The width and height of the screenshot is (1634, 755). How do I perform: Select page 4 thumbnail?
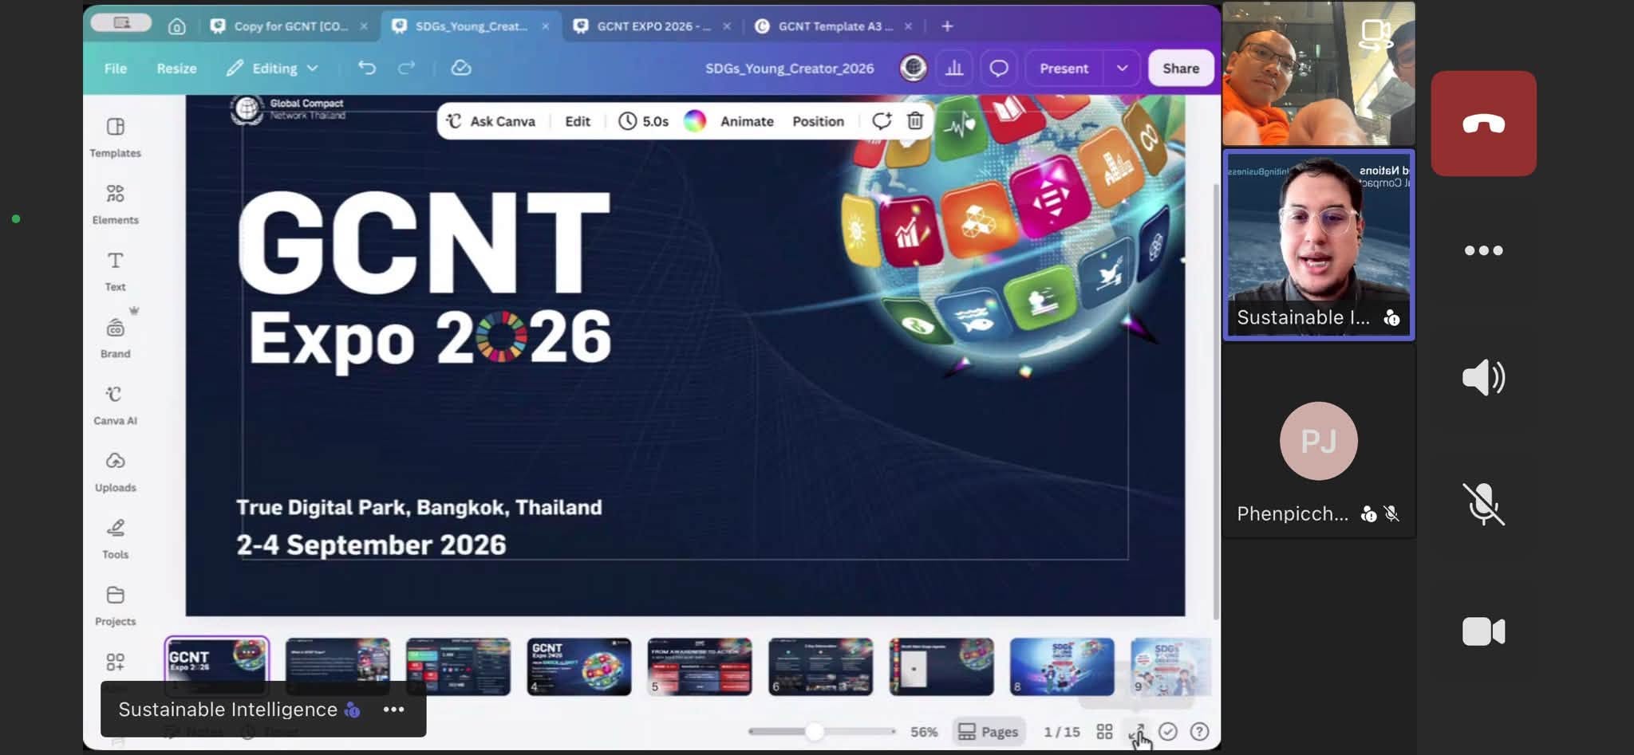coord(579,667)
